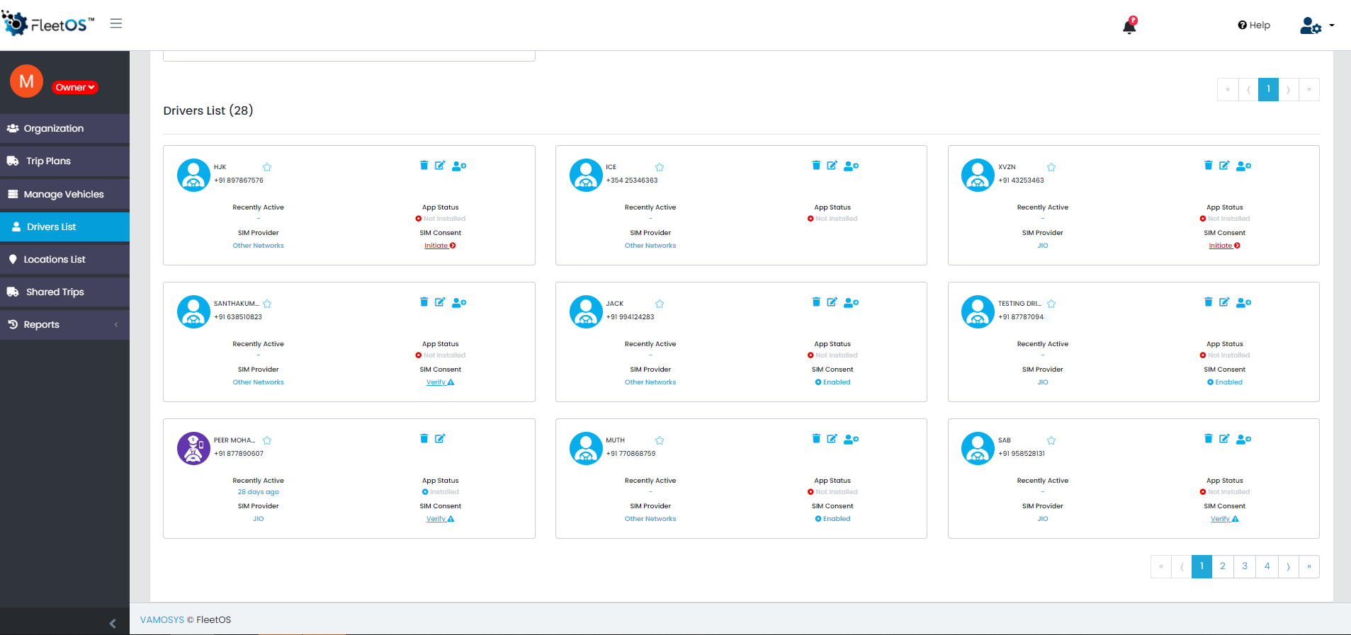Viewport: 1351px width, 635px height.
Task: Edit driver XVZN
Action: click(1224, 165)
